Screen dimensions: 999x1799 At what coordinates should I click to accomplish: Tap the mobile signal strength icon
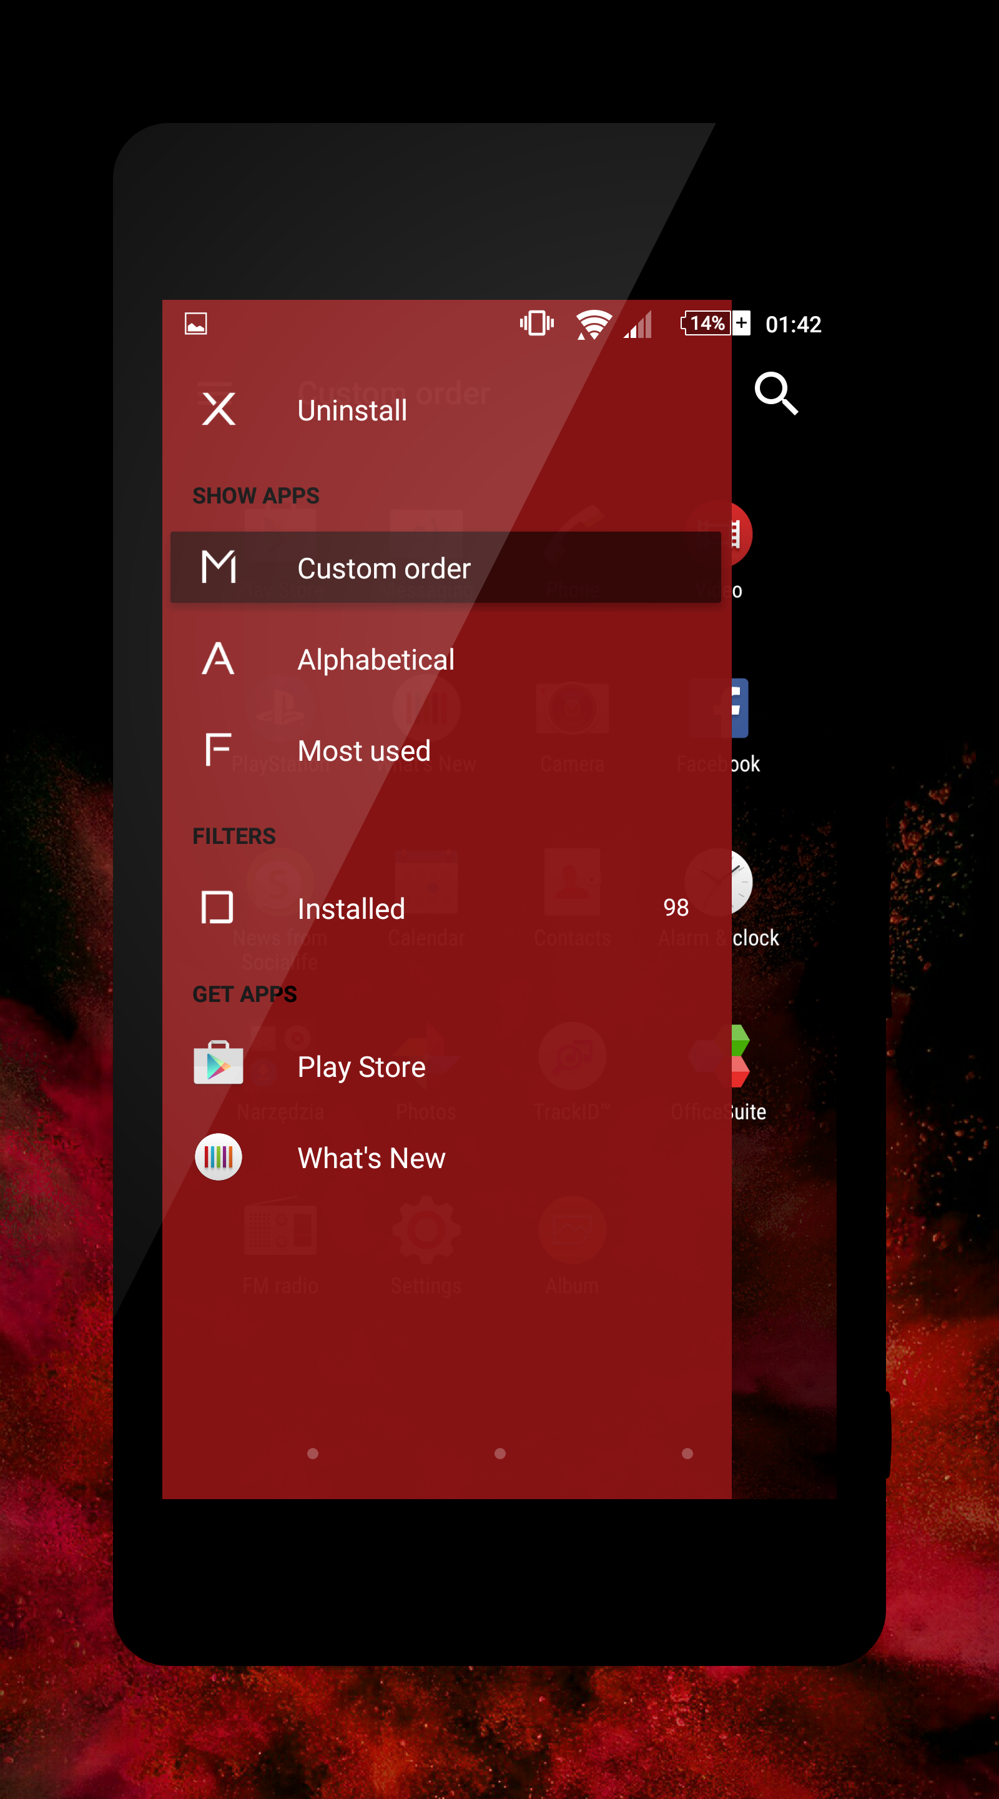(x=638, y=324)
